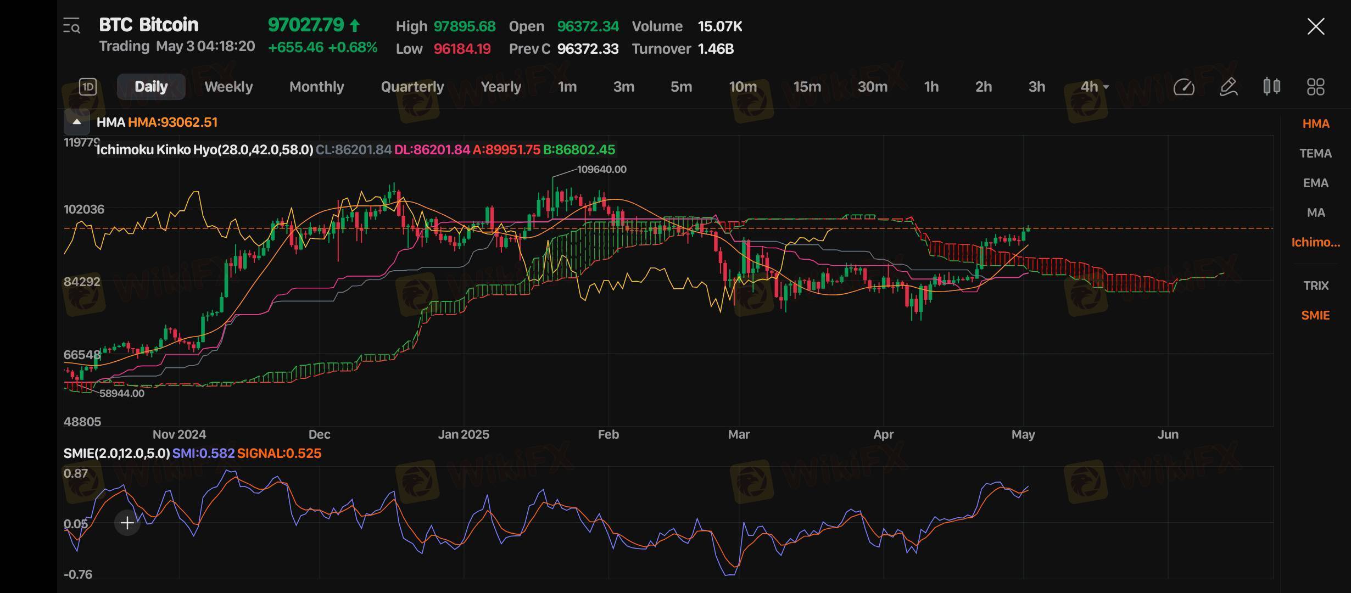Click the SMIE(2.0,12.0,5.0) settings label
The image size is (1351, 593).
[116, 454]
